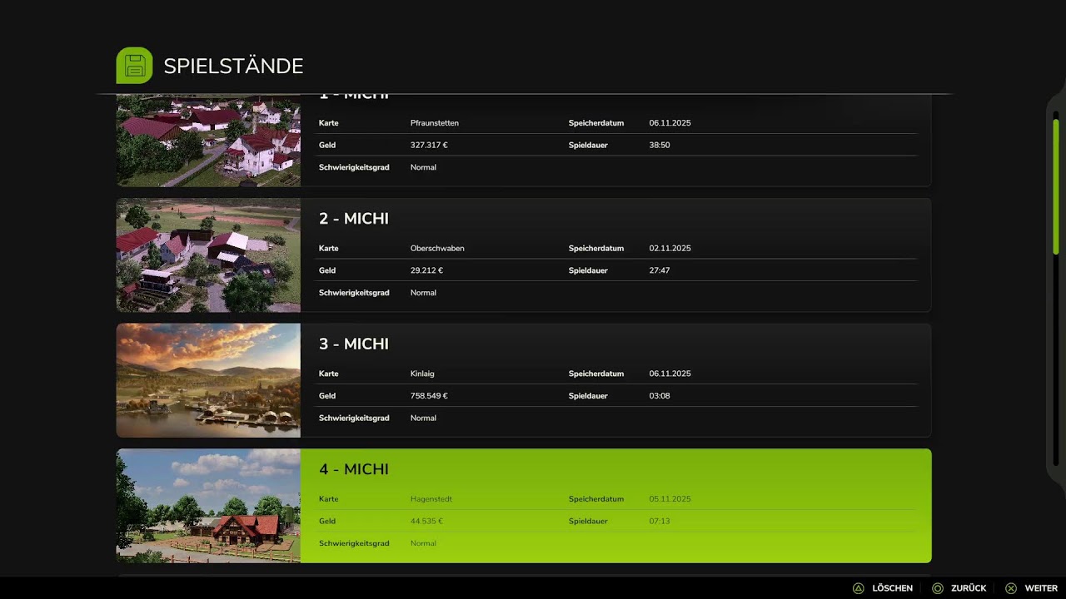The width and height of the screenshot is (1066, 599).
Task: Click the triangle Löschen controller icon
Action: click(858, 588)
